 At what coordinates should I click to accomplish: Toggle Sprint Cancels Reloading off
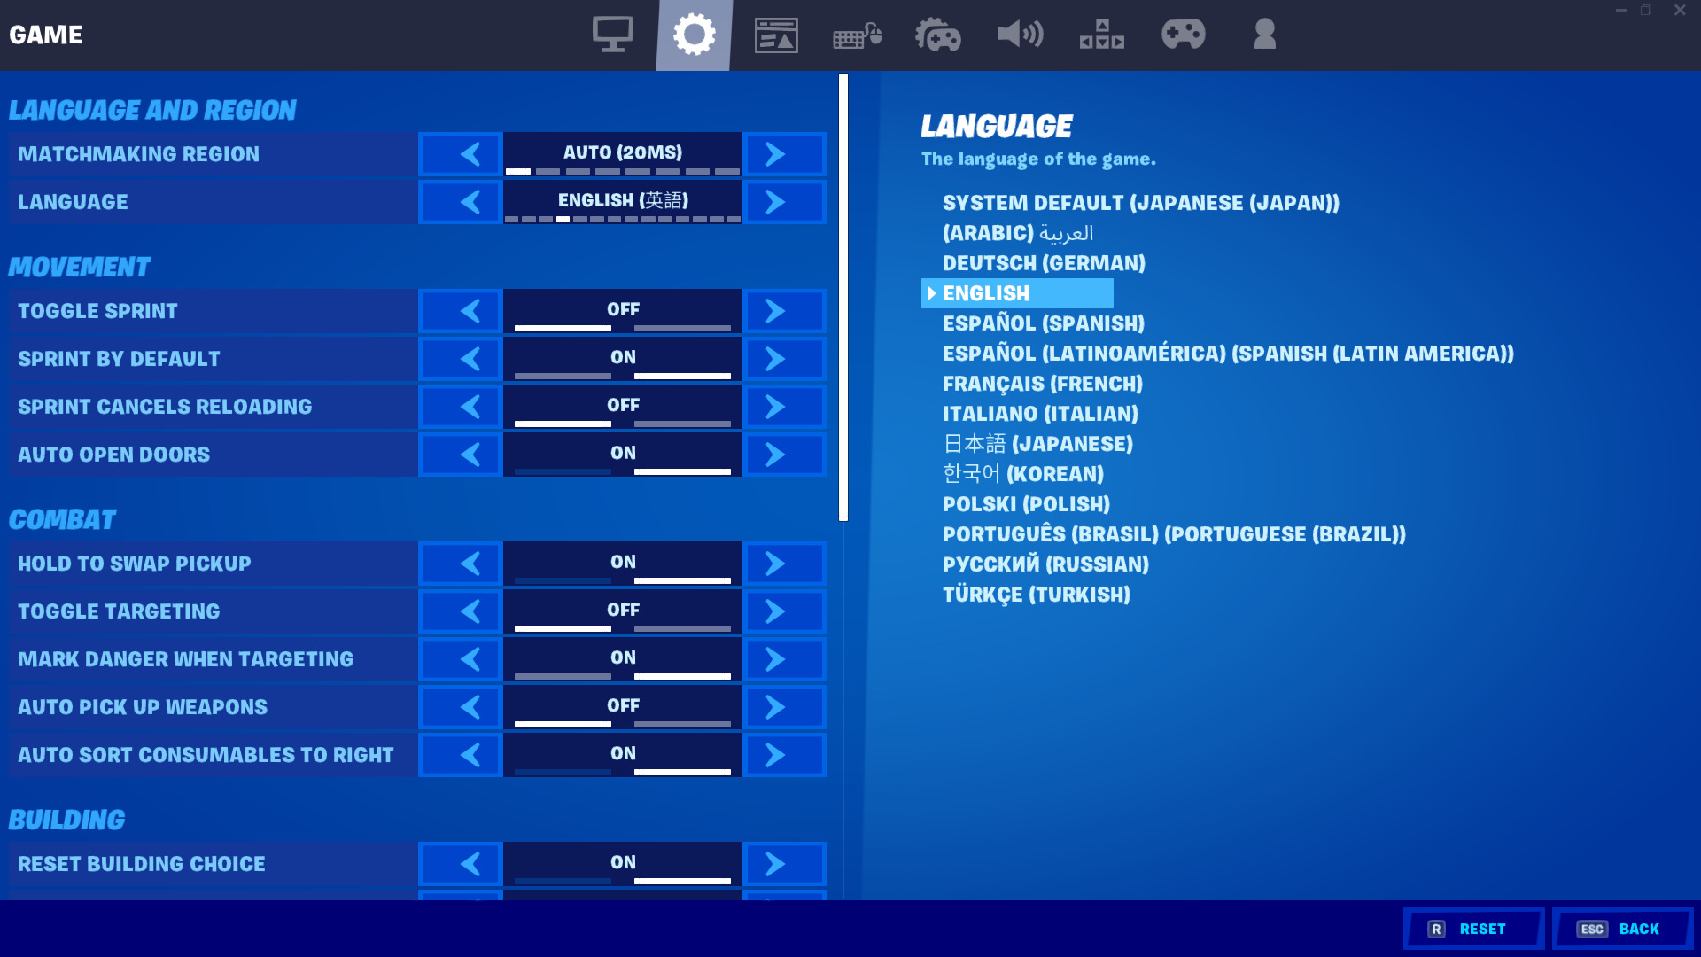pos(622,406)
